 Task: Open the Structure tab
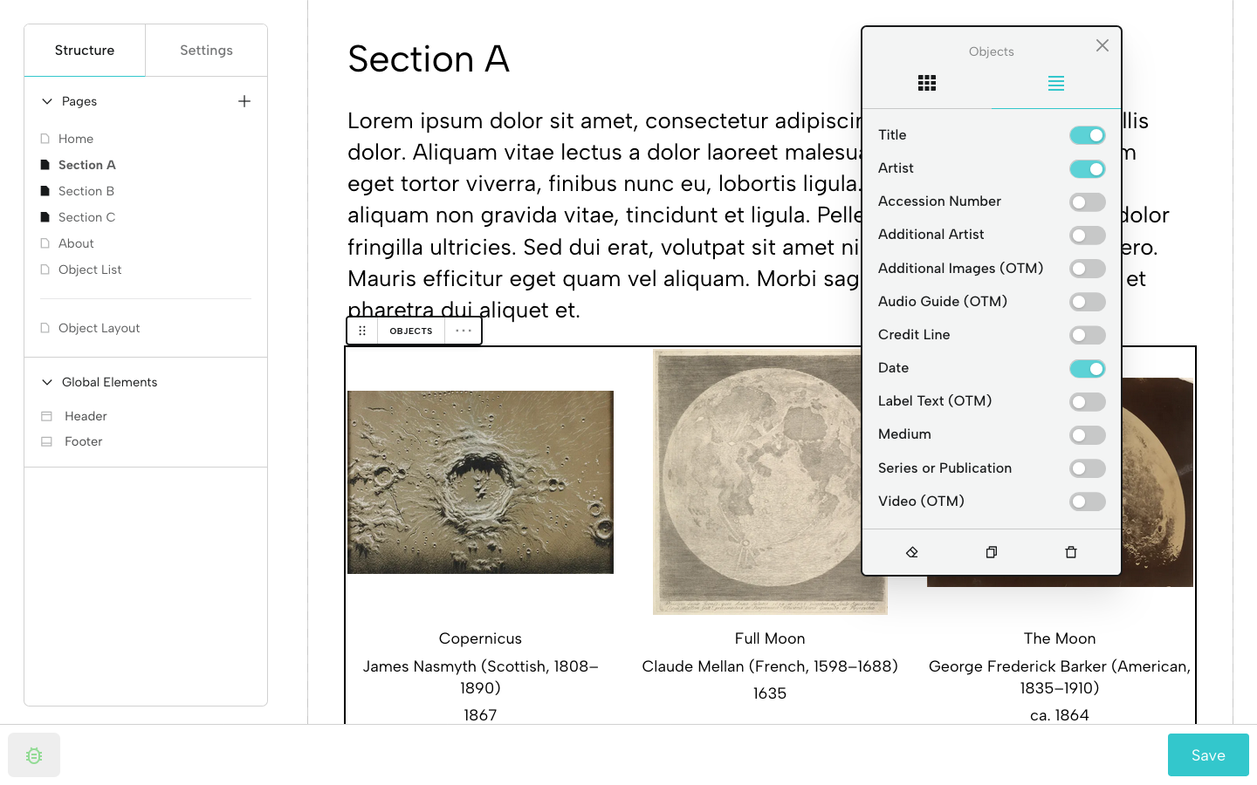85,51
